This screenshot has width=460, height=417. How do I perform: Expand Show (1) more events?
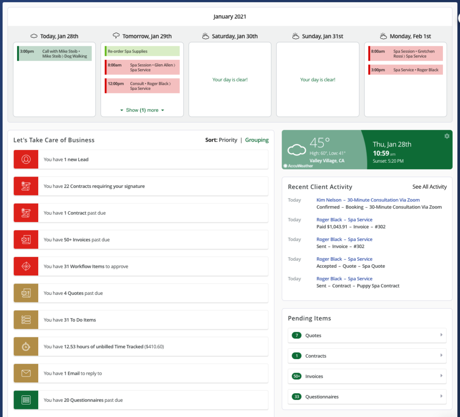(x=142, y=110)
